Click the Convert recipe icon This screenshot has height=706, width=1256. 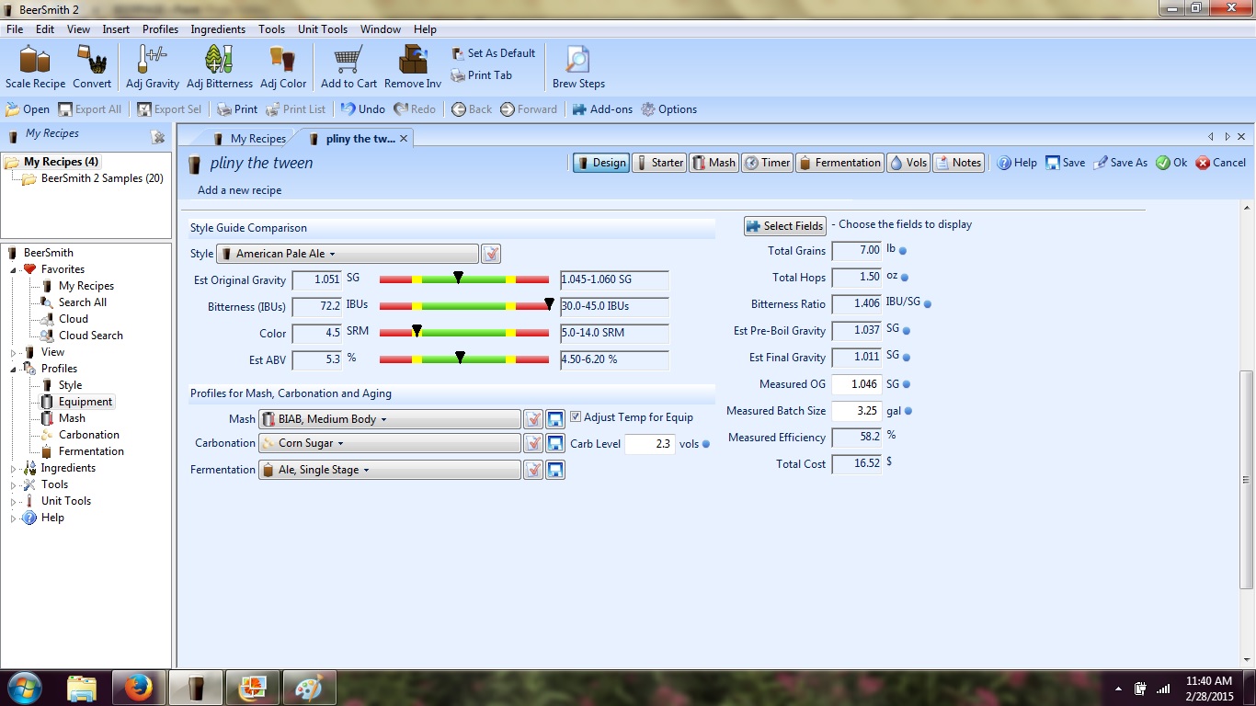click(92, 67)
